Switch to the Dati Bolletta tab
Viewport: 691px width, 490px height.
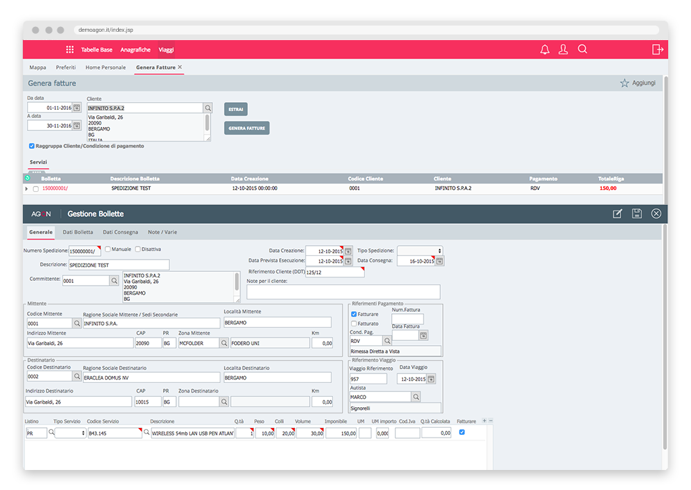(x=77, y=232)
